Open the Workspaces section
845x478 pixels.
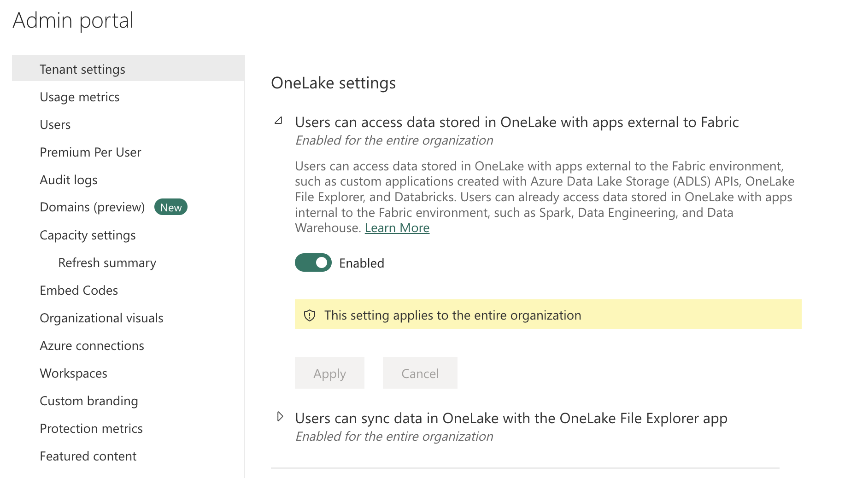click(x=73, y=373)
